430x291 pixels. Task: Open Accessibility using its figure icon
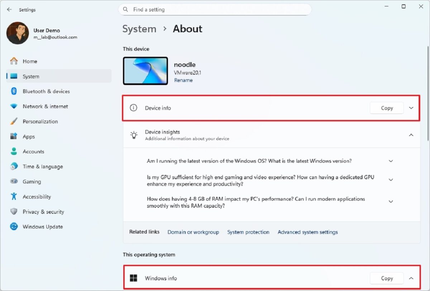[x=14, y=197]
